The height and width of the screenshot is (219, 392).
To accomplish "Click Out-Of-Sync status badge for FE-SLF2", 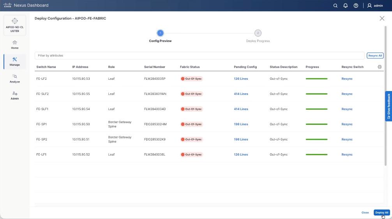I will click(191, 94).
